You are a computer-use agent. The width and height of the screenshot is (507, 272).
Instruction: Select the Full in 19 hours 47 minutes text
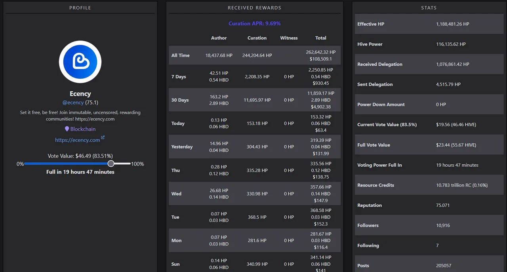pos(80,172)
